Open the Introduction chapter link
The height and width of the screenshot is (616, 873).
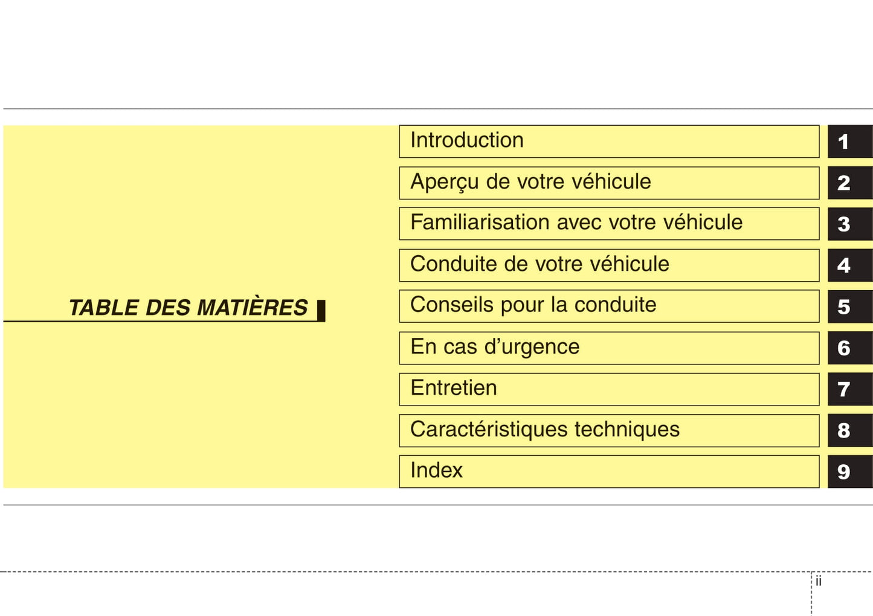(x=609, y=141)
